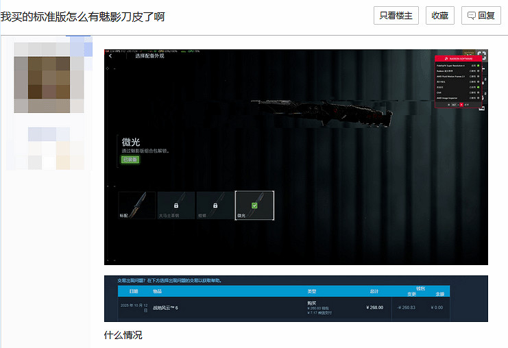Click the thread title text
Viewport: 508px width, 348px height.
click(x=82, y=16)
